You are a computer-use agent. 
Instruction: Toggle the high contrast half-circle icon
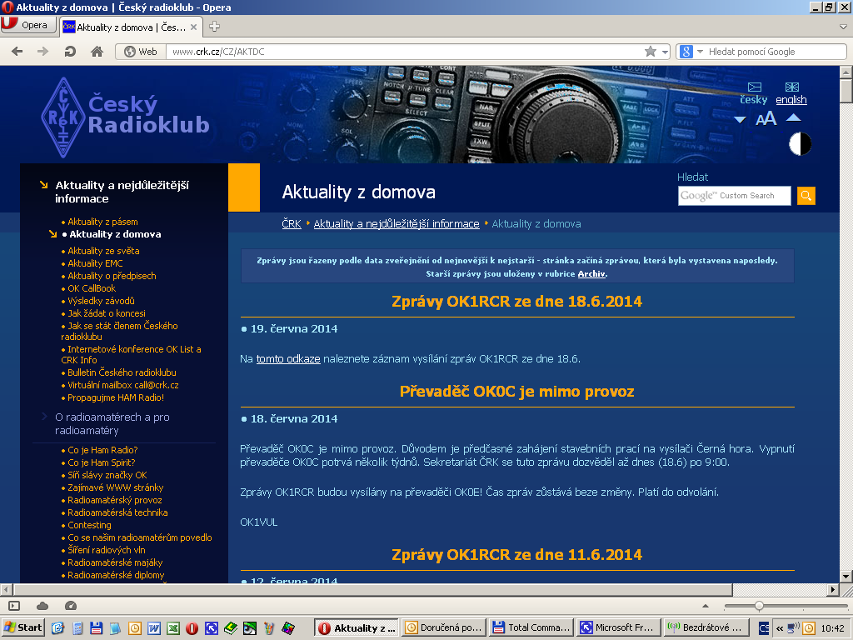coord(800,144)
